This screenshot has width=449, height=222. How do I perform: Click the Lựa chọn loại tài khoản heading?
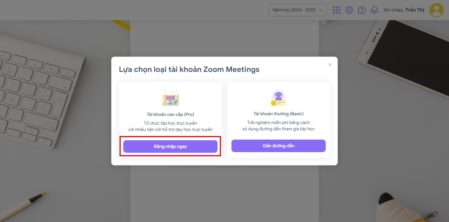tap(189, 69)
